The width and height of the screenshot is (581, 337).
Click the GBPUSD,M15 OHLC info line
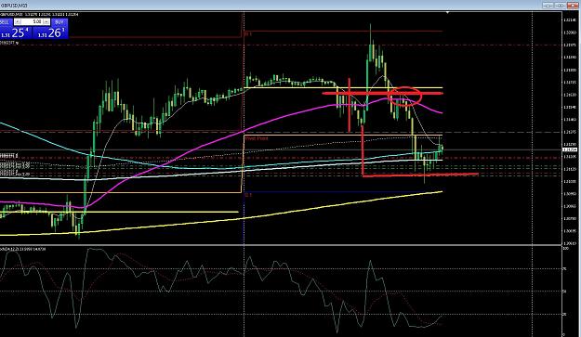(x=39, y=15)
